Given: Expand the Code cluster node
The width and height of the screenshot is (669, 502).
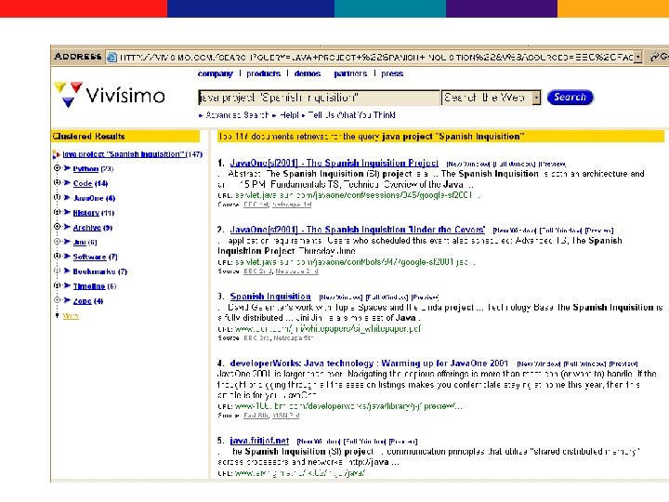Looking at the screenshot, I should 58,183.
